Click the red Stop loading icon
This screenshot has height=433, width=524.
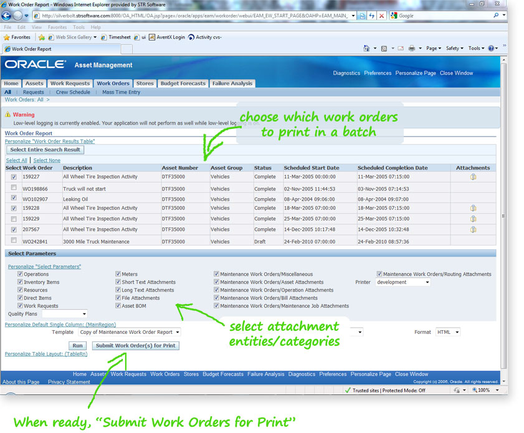point(381,16)
